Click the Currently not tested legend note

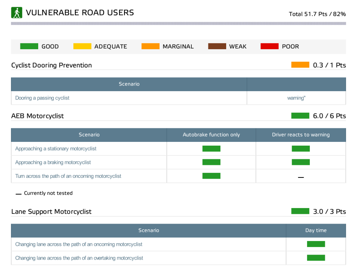coord(44,193)
